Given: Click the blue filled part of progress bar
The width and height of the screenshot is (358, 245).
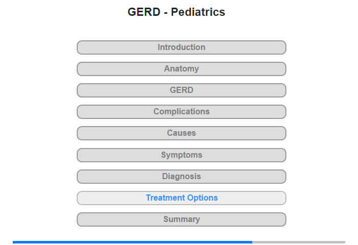Looking at the screenshot, I should tap(132, 242).
